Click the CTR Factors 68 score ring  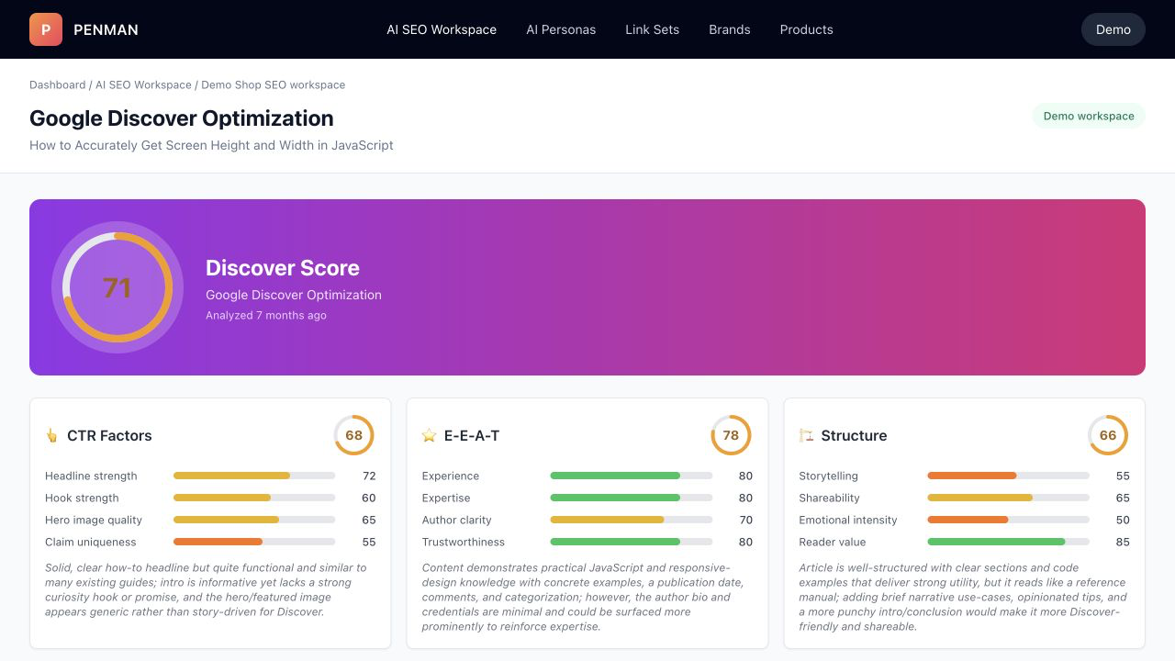[x=353, y=435]
